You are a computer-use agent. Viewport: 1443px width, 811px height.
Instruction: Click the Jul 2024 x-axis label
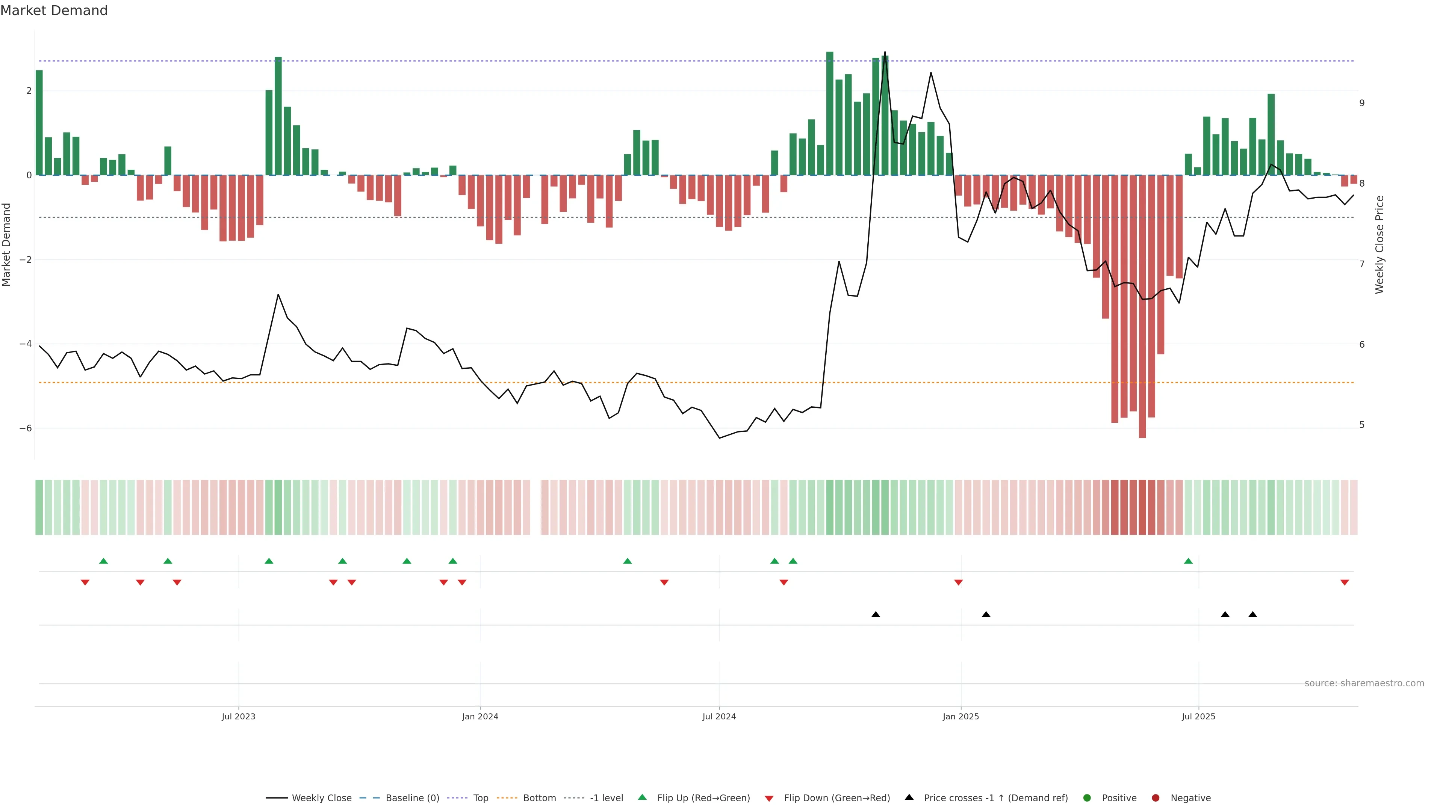click(x=719, y=716)
